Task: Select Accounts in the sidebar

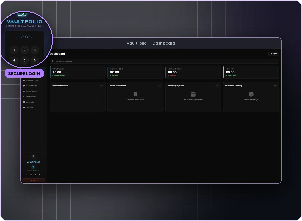Action: click(x=33, y=102)
